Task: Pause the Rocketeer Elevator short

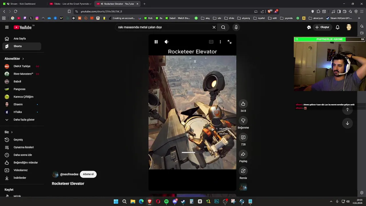Action: [156, 42]
